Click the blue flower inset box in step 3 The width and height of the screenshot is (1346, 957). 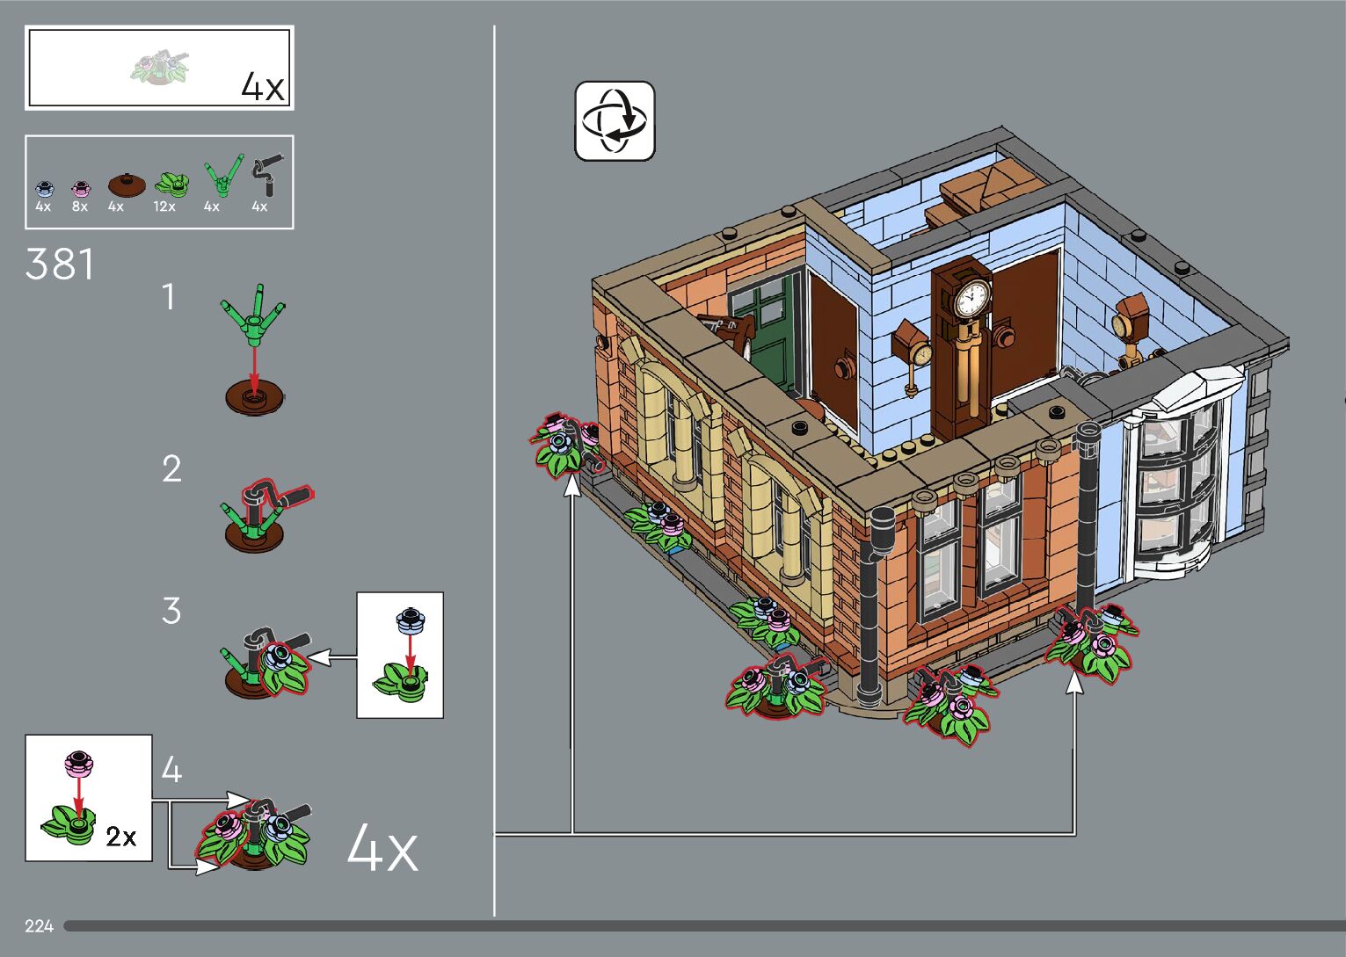pyautogui.click(x=400, y=655)
